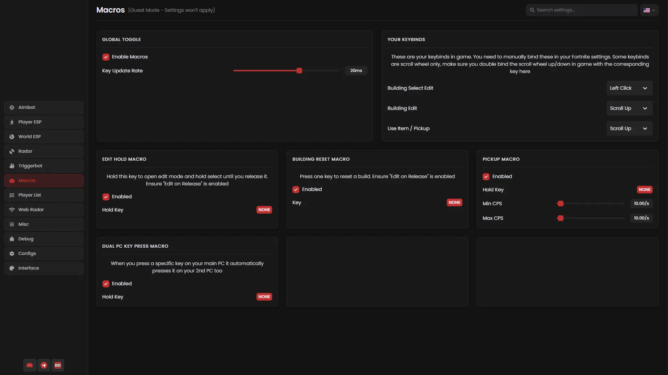Click the red BD logo icon

(x=58, y=365)
